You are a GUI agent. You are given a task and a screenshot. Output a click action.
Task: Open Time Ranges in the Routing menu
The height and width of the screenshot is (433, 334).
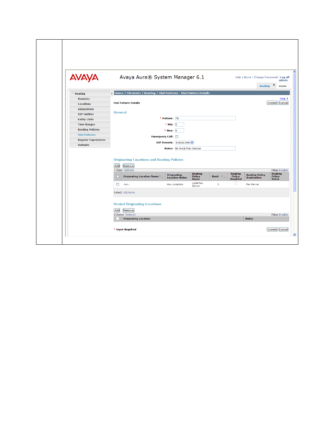pyautogui.click(x=86, y=124)
